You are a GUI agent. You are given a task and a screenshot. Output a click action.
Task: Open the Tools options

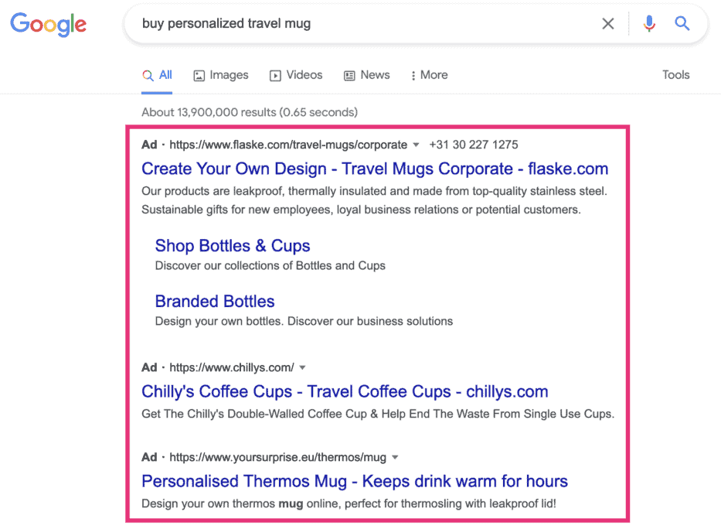coord(675,75)
